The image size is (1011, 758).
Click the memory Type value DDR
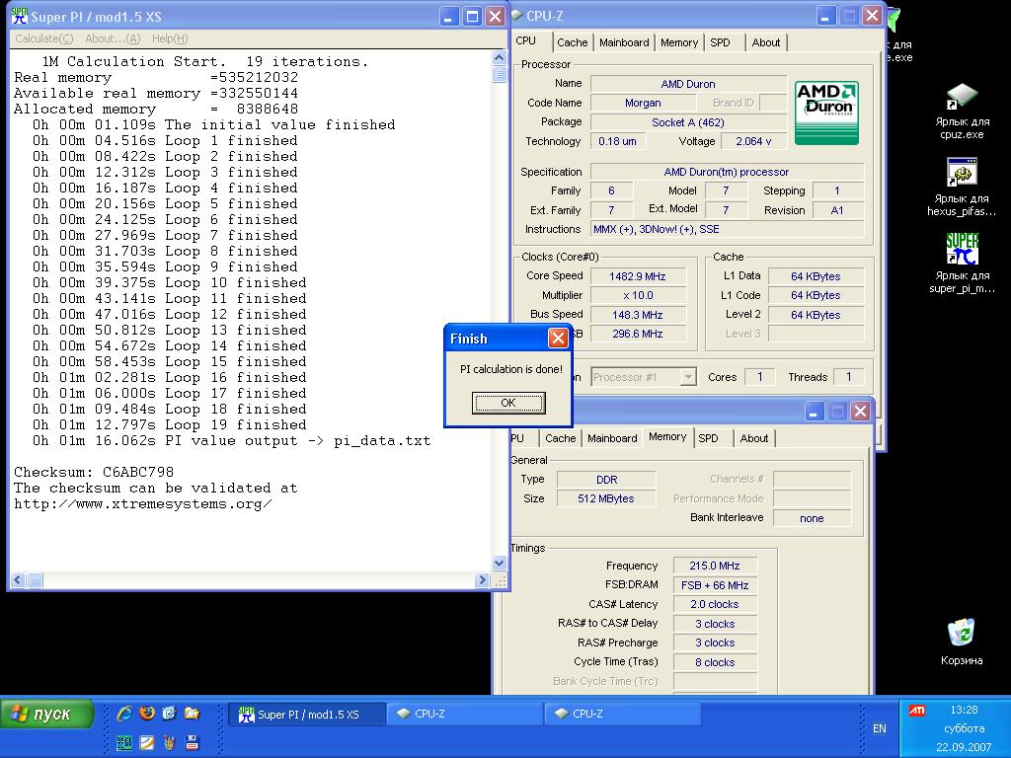[x=606, y=480]
